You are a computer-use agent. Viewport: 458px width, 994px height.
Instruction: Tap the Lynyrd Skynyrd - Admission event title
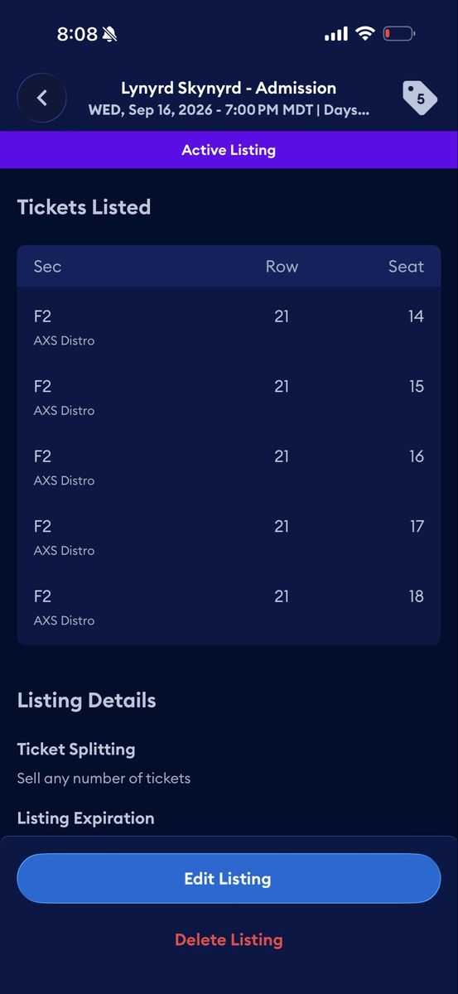click(x=229, y=88)
